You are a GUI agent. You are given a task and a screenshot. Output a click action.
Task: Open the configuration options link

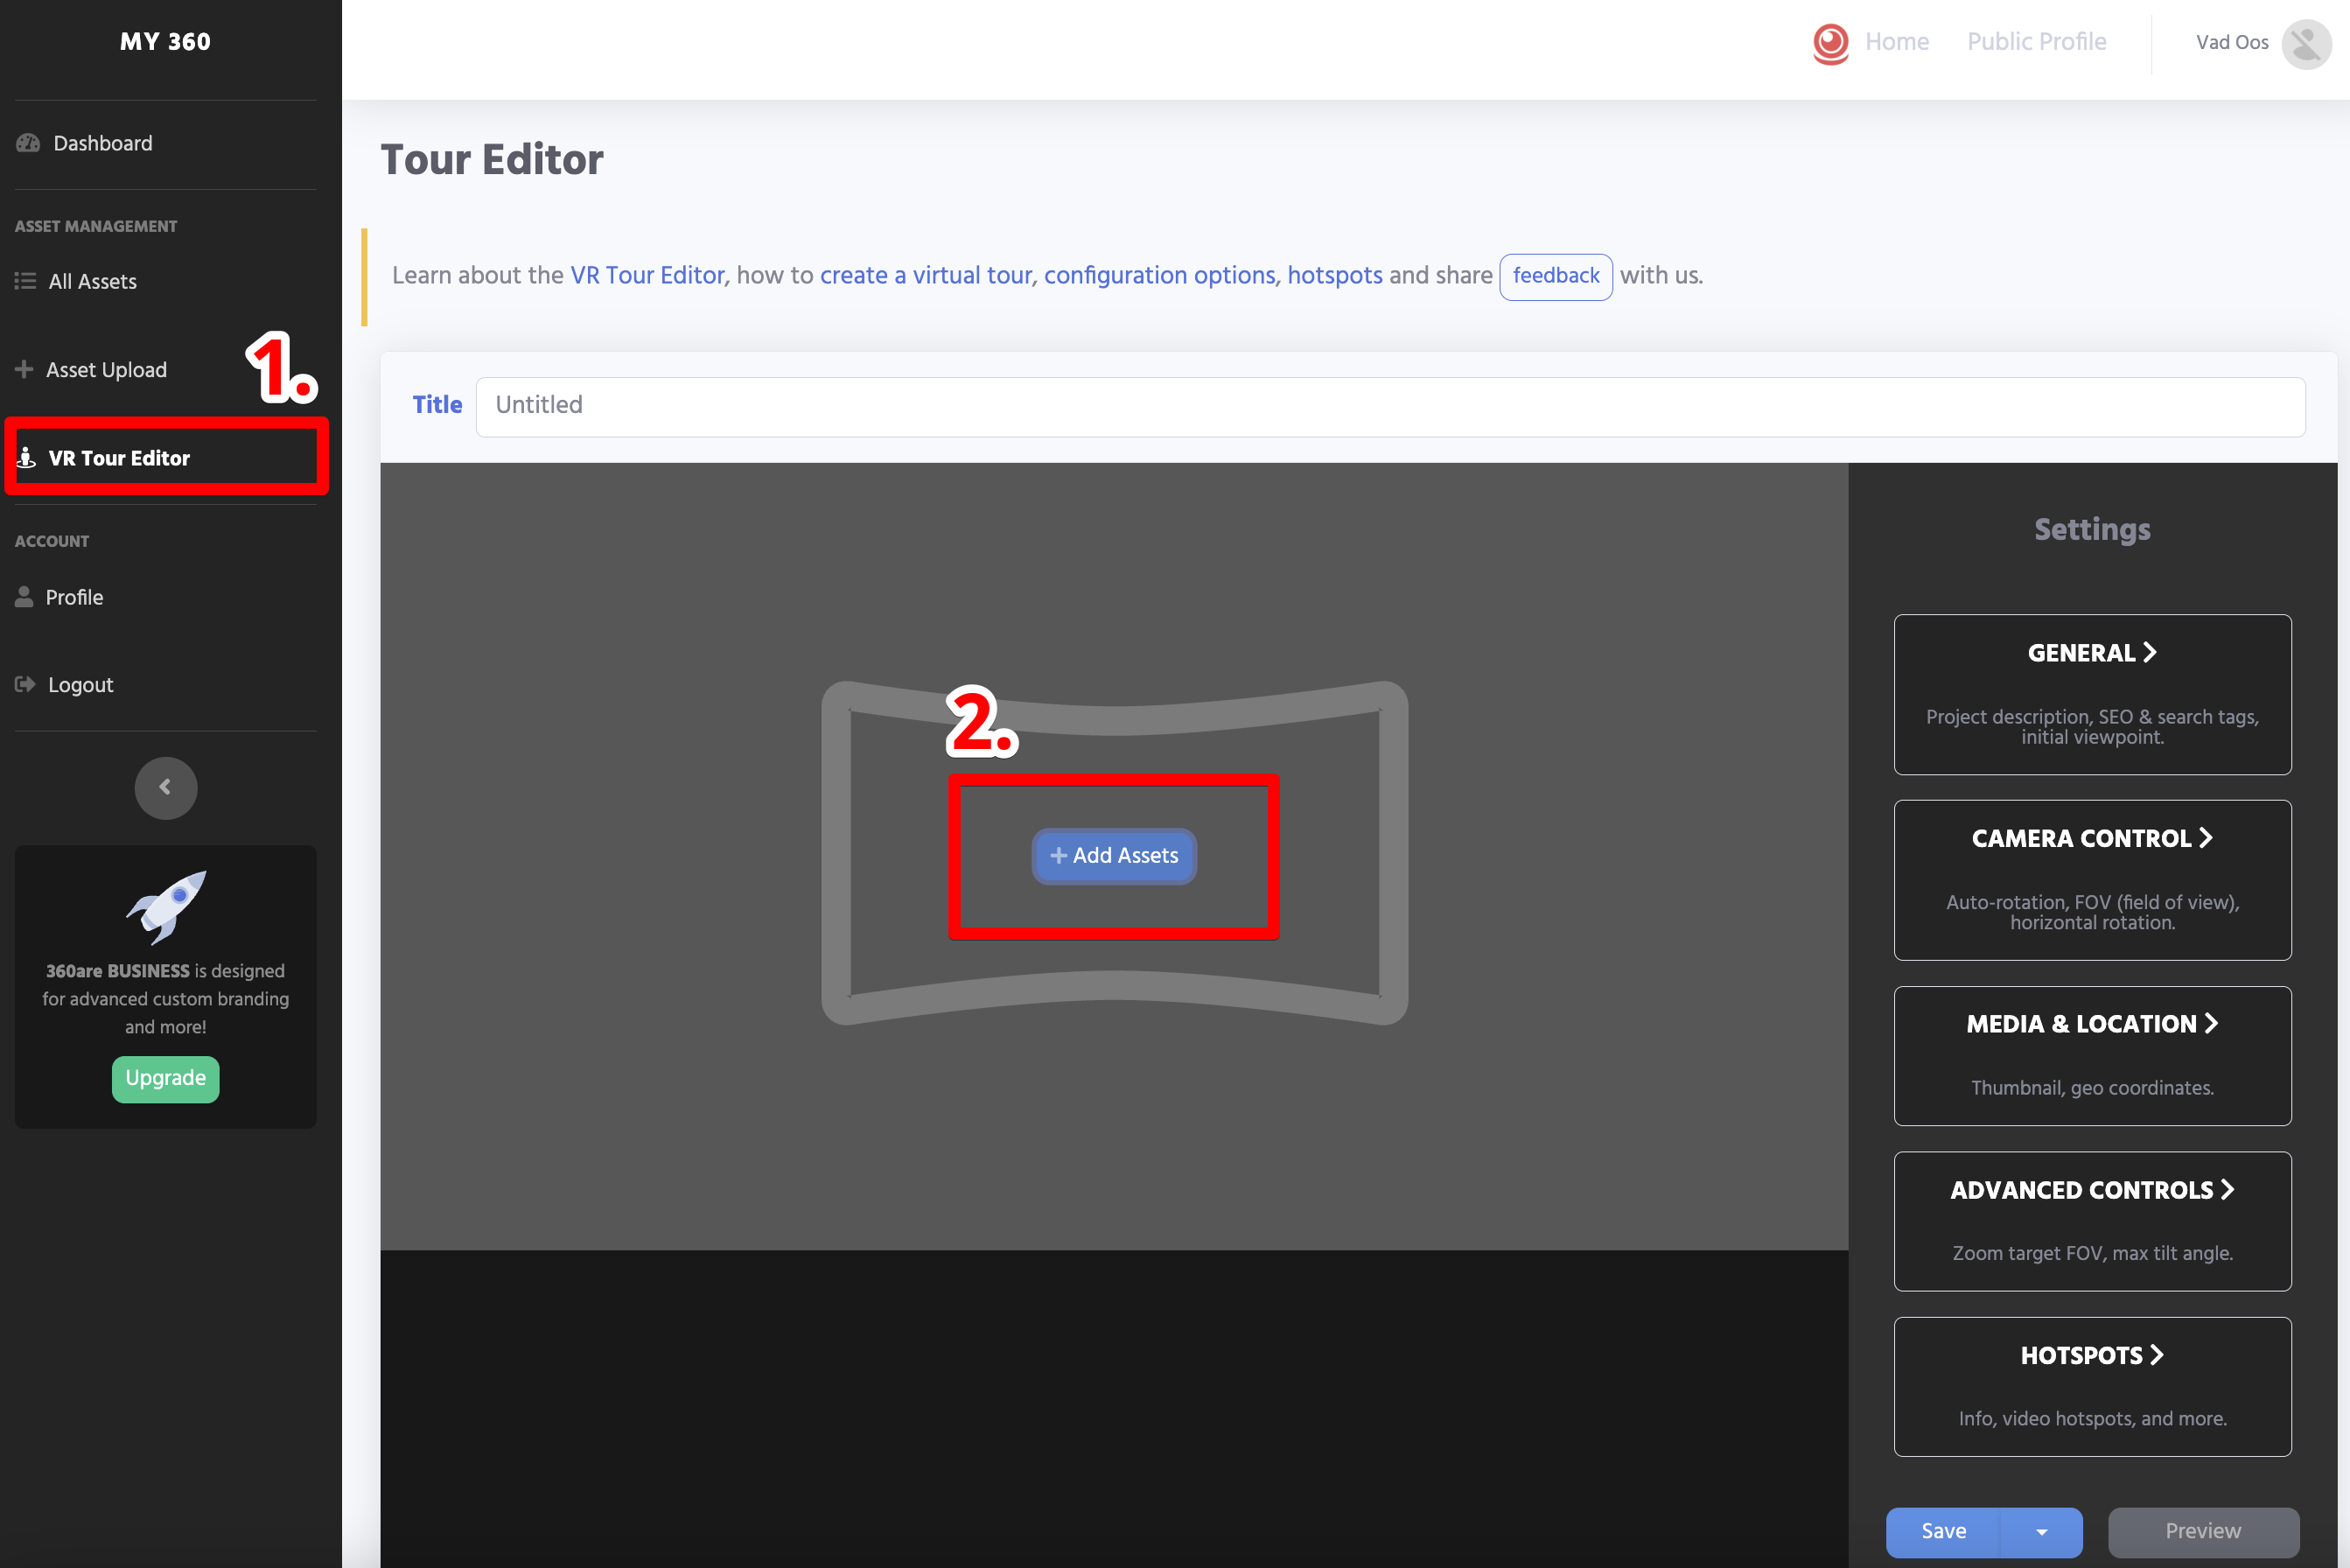click(1159, 276)
